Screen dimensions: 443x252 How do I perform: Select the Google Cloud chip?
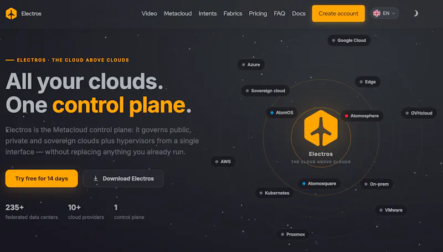pyautogui.click(x=349, y=40)
